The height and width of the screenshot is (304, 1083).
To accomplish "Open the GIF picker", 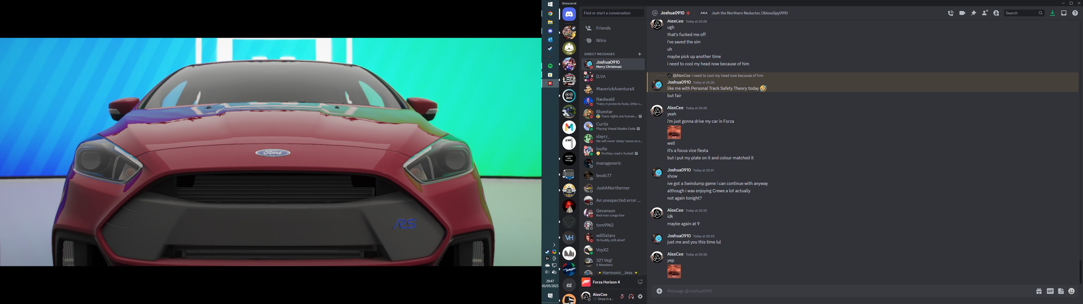I will [1050, 291].
